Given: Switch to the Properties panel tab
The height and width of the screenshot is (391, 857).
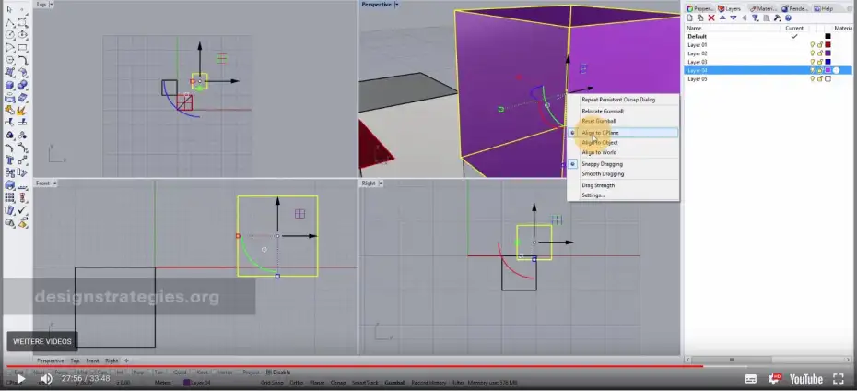Looking at the screenshot, I should (700, 8).
